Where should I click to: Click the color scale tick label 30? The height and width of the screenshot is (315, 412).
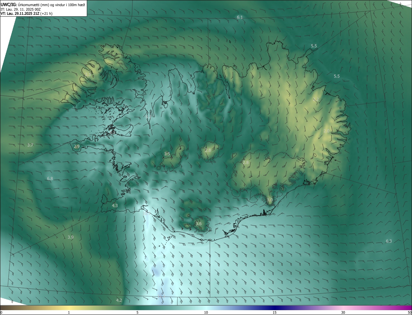click(x=343, y=313)
